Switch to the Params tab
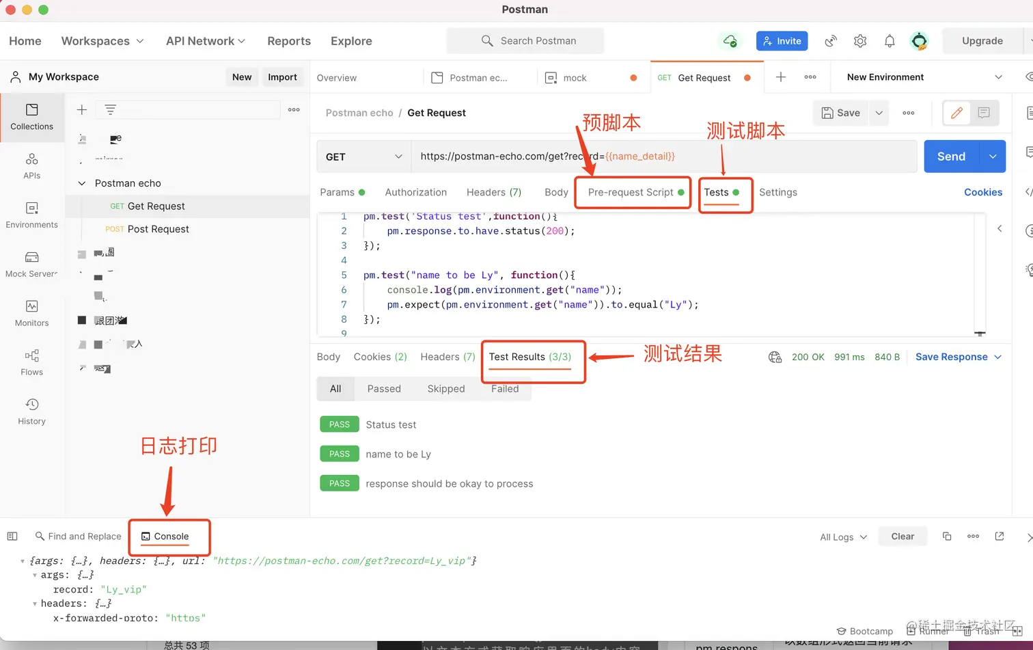 tap(342, 193)
